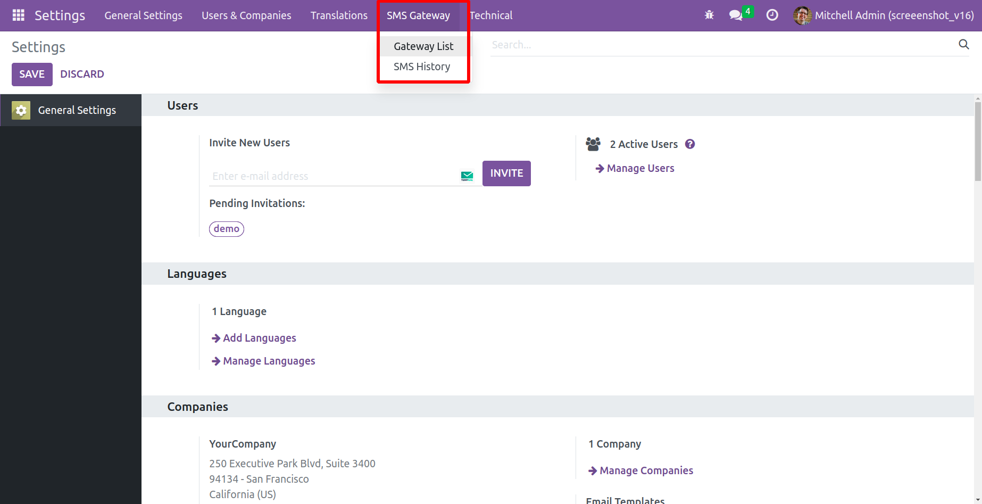Click the INVITE button
The height and width of the screenshot is (504, 982).
(506, 173)
